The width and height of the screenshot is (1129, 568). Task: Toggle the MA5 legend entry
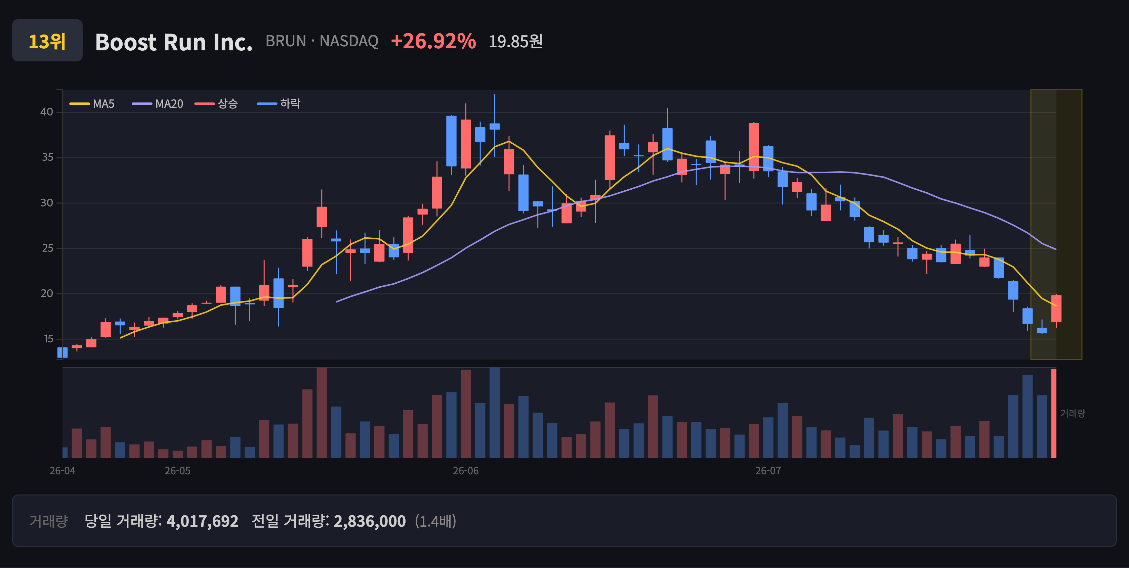pos(92,104)
